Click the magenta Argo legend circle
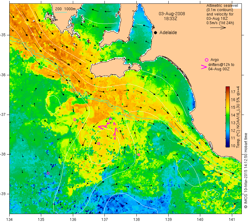The height and width of the screenshot is (223, 248). (x=206, y=60)
